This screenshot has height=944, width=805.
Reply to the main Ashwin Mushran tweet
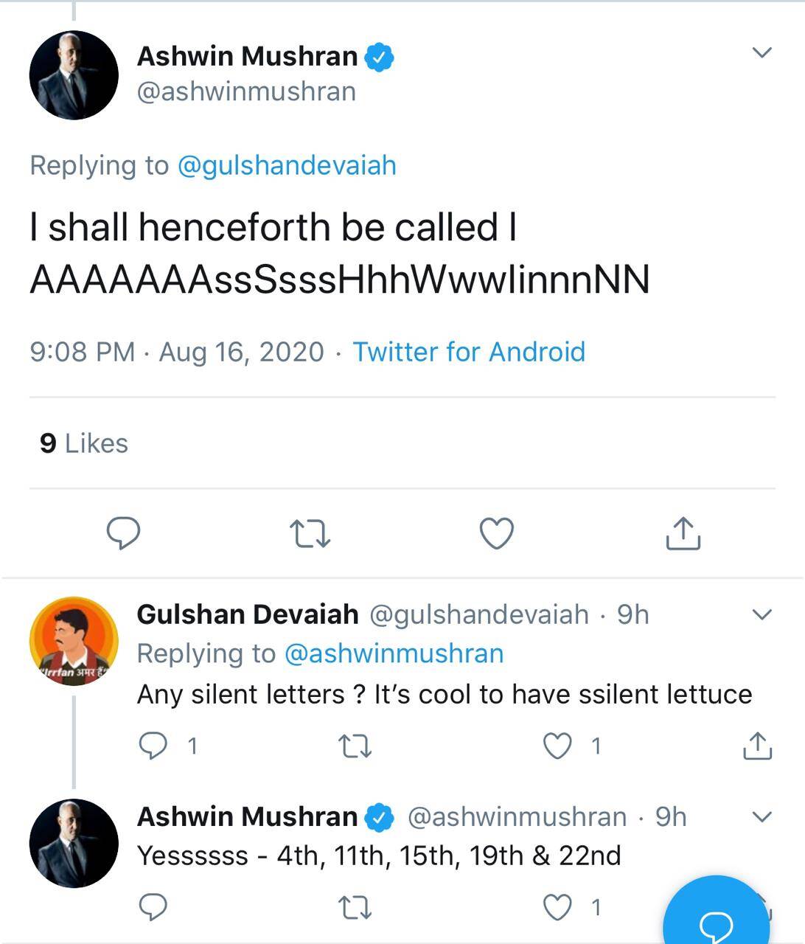coord(124,533)
